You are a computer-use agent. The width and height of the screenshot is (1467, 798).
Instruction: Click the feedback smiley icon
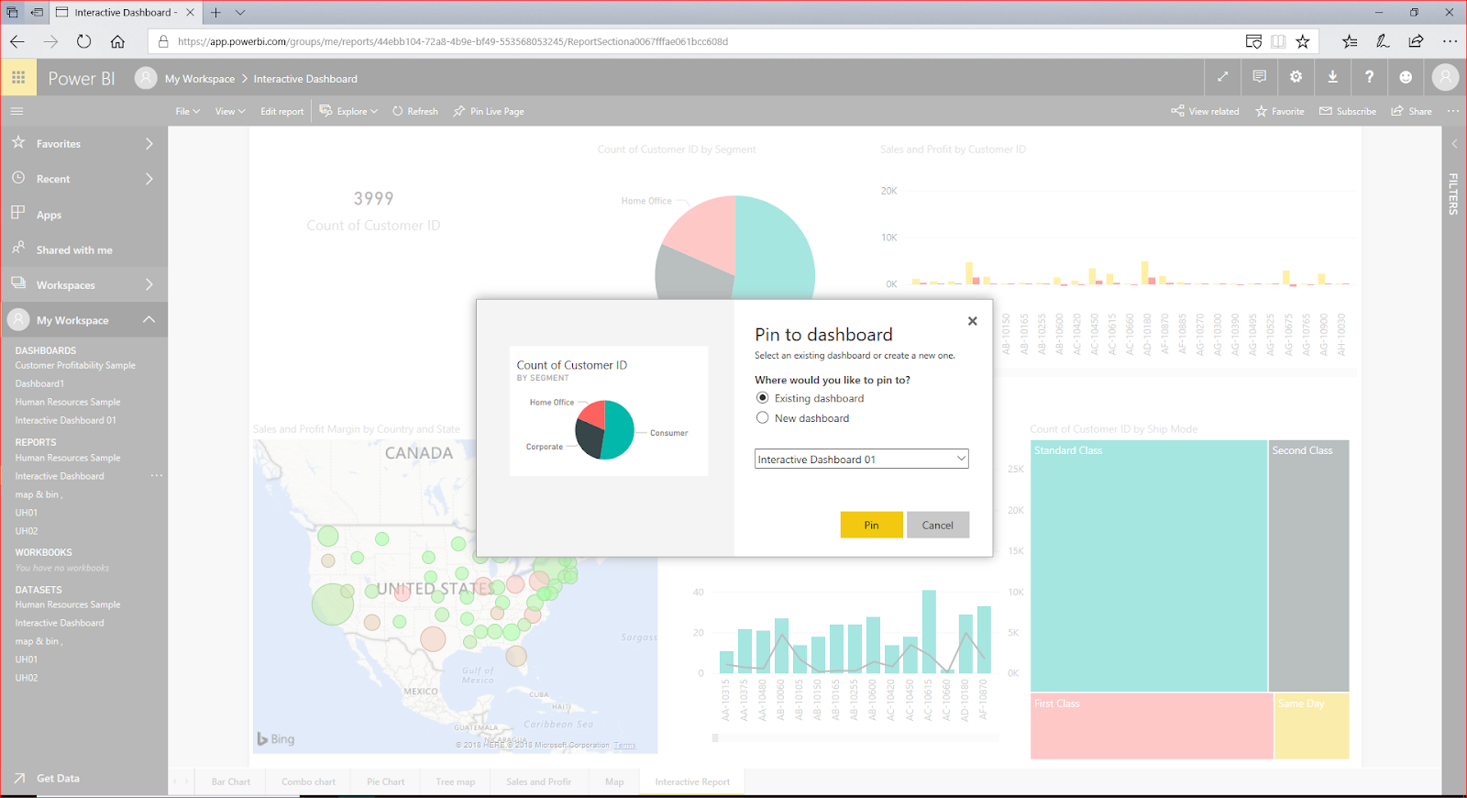[1406, 77]
